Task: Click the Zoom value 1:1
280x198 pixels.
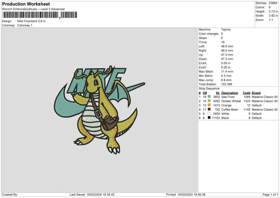Action: coord(271,20)
